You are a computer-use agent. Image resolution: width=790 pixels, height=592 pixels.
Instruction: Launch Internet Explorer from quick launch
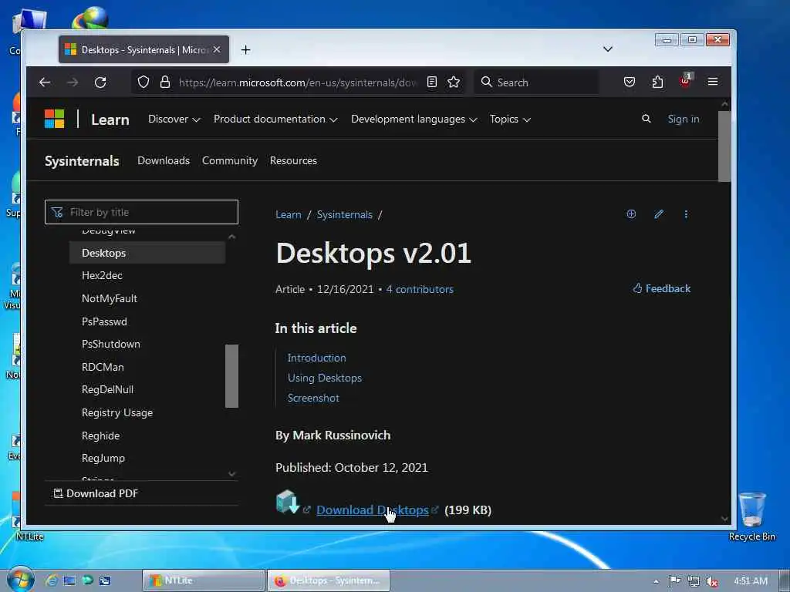click(x=52, y=580)
